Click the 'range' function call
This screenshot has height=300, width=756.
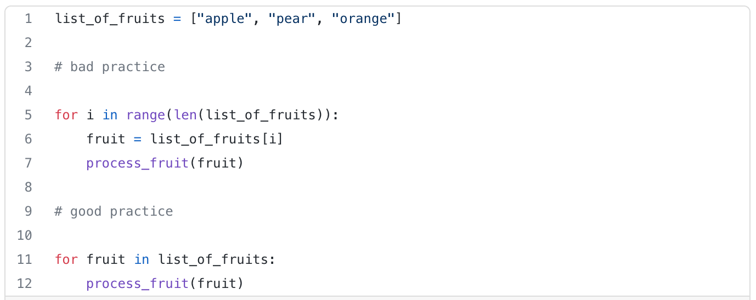[145, 115]
